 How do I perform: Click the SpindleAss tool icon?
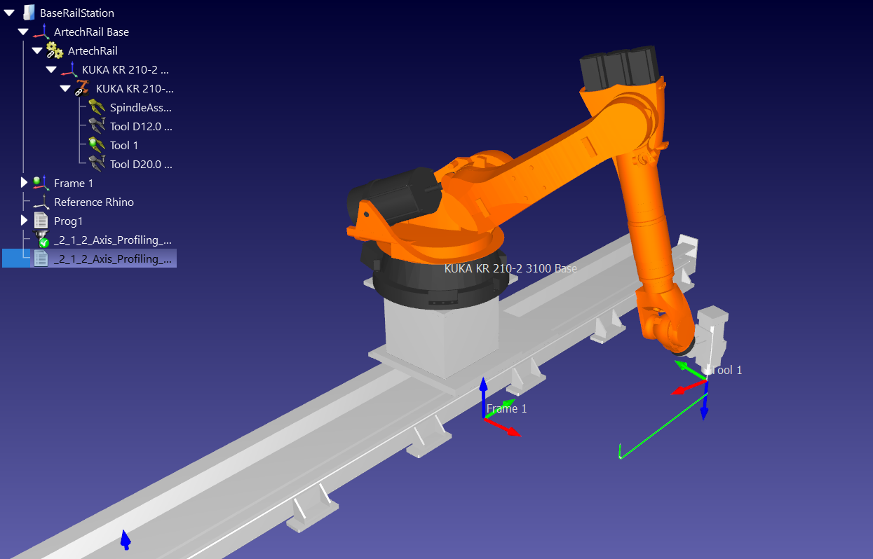click(97, 107)
